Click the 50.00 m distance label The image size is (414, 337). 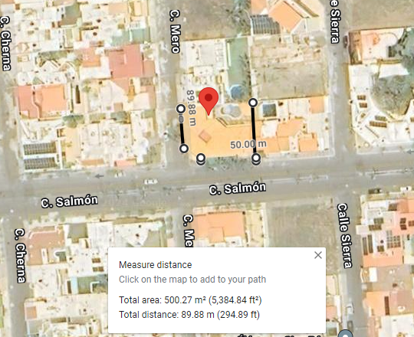[x=248, y=144]
